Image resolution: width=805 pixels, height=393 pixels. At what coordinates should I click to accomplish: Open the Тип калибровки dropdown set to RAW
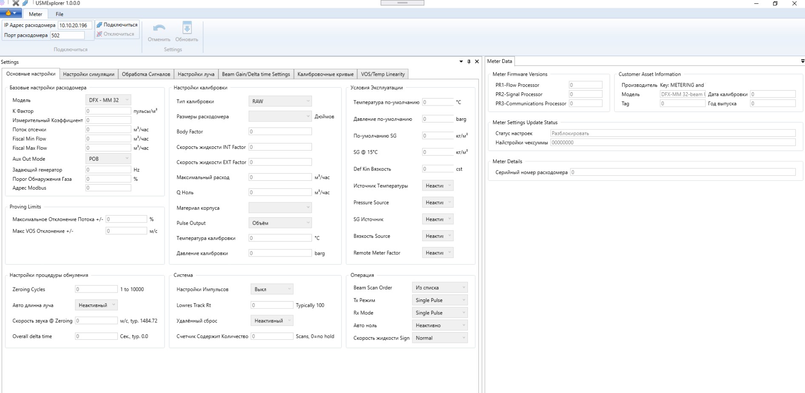click(280, 101)
